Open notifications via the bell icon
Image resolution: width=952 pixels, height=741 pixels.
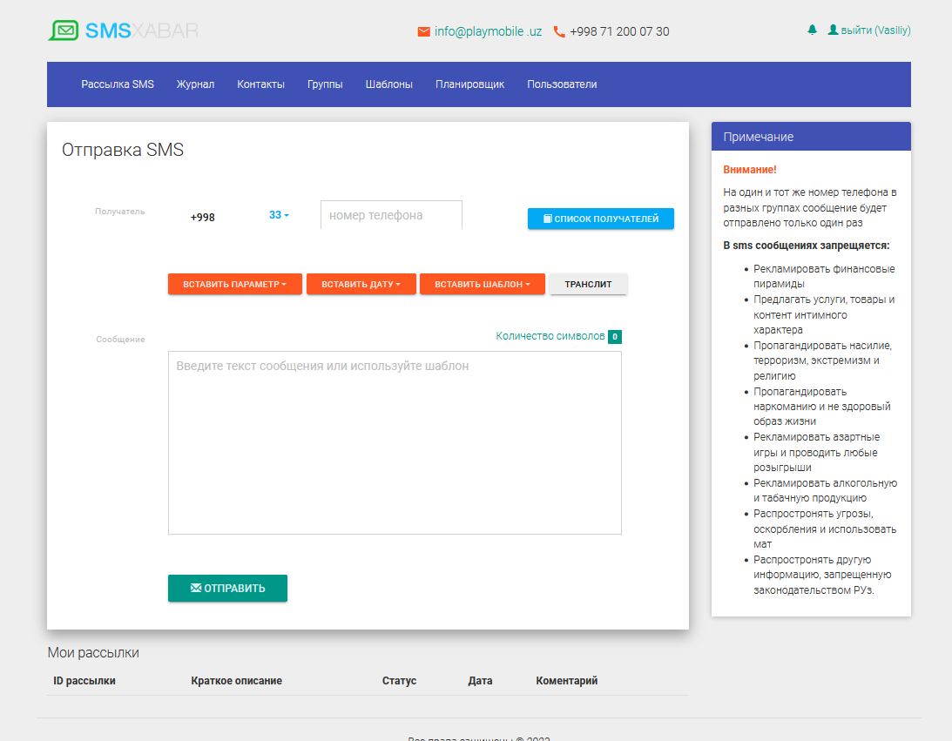813,30
